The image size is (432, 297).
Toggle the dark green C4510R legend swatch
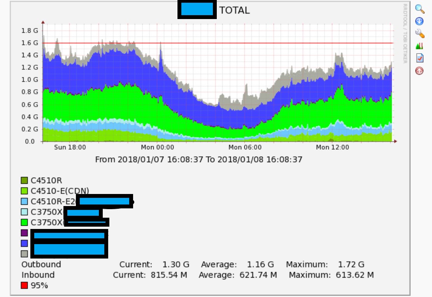[24, 180]
